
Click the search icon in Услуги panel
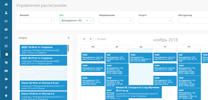[x=68, y=38]
